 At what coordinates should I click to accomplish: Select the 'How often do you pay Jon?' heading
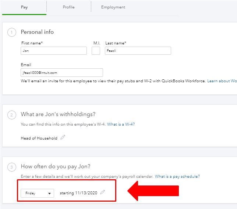coord(56,166)
